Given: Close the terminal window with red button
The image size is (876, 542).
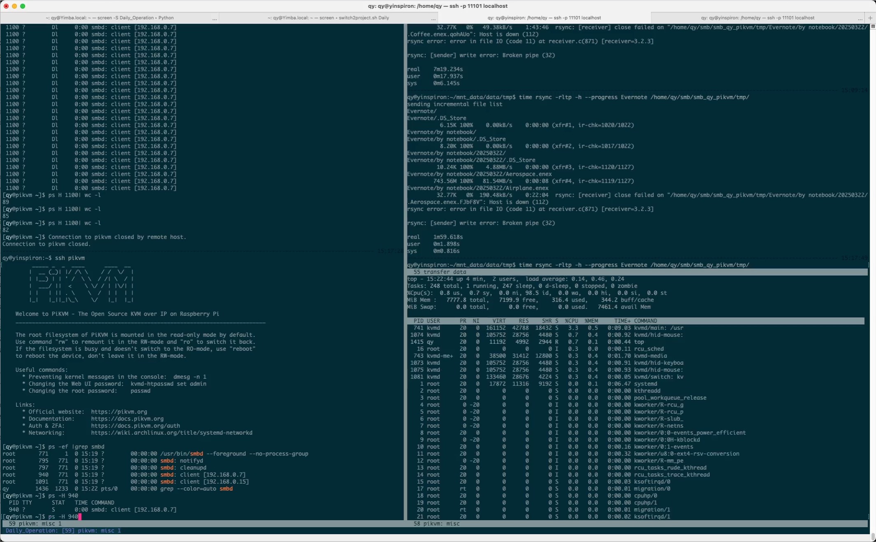Looking at the screenshot, I should (x=6, y=6).
